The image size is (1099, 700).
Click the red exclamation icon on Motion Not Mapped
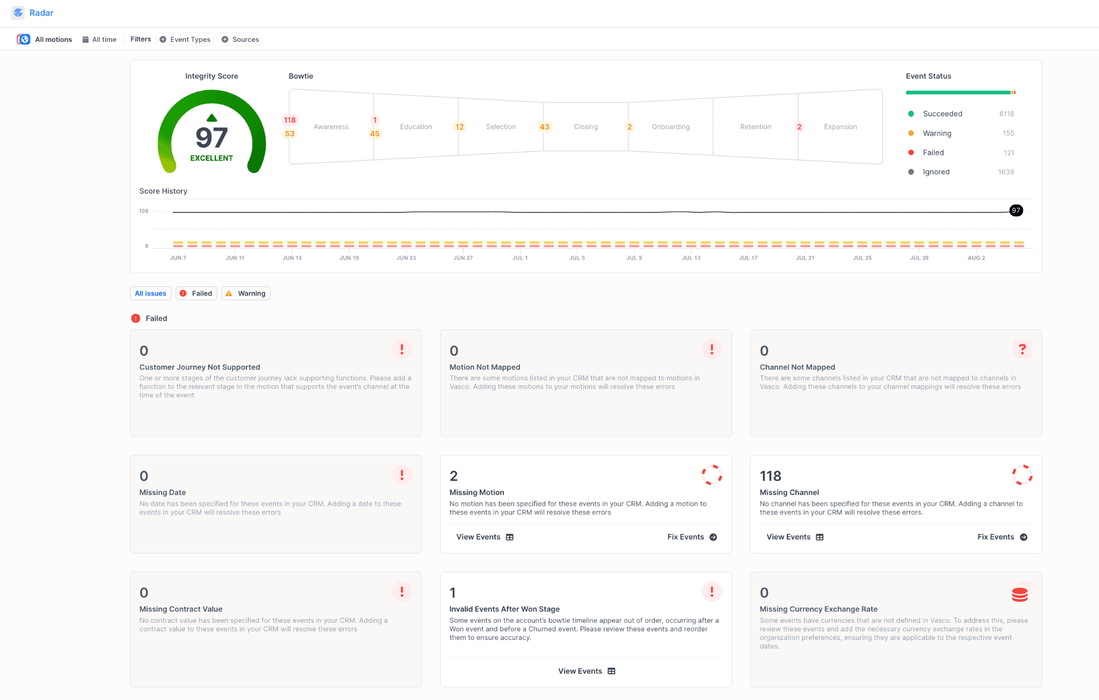[712, 349]
